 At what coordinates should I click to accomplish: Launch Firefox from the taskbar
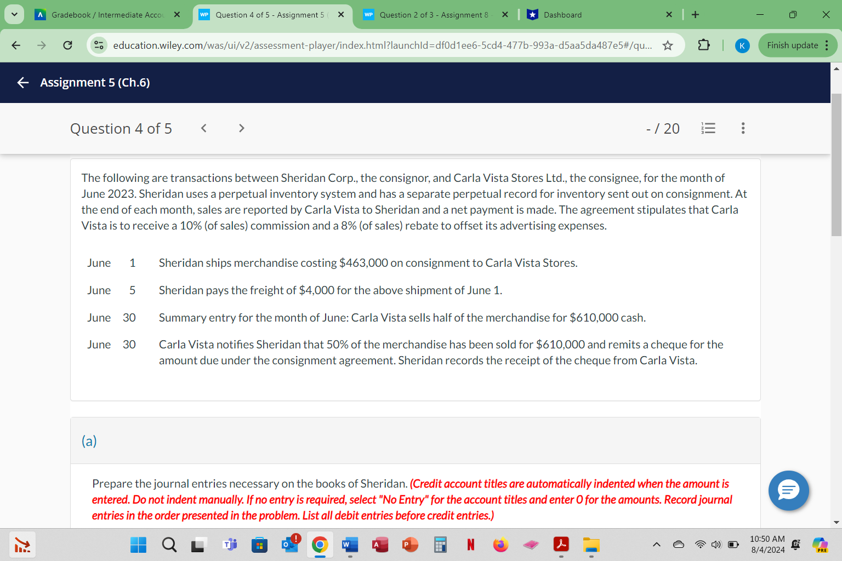tap(500, 545)
